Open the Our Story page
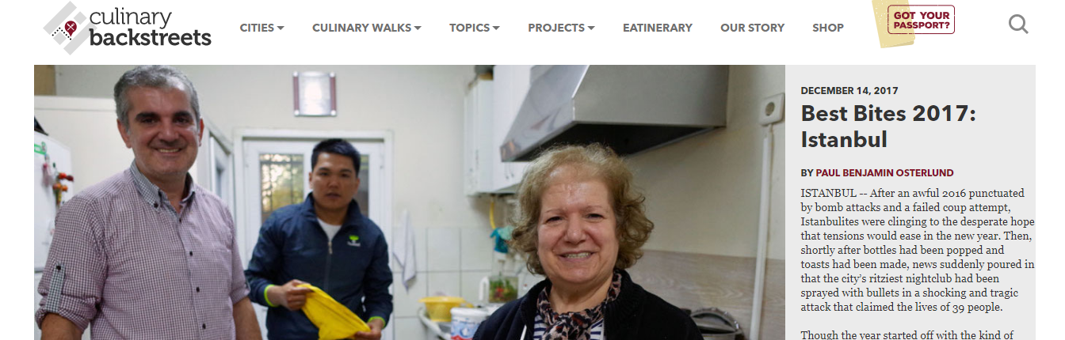The image size is (1065, 340). click(752, 28)
